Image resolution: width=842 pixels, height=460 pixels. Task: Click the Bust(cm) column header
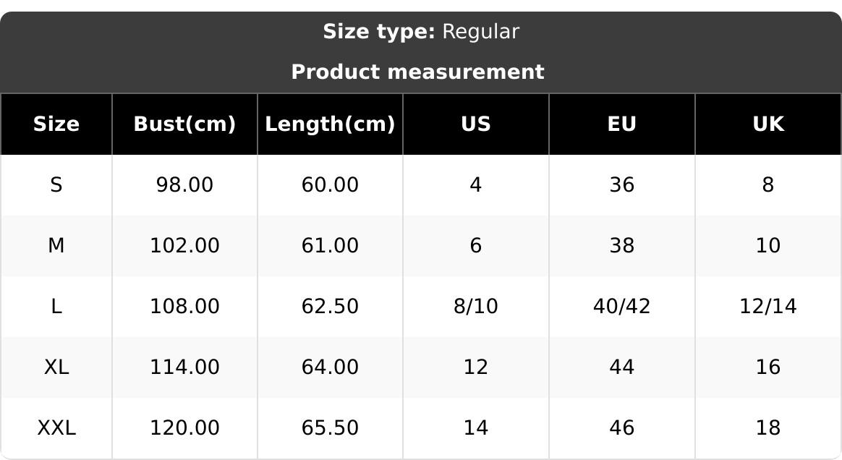click(x=184, y=124)
